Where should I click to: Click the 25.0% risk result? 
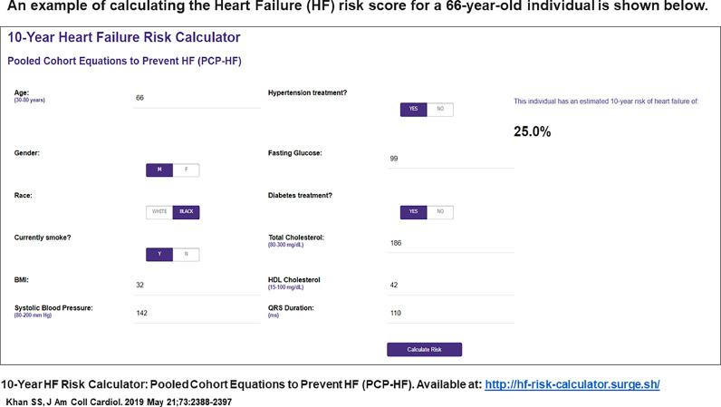click(533, 132)
